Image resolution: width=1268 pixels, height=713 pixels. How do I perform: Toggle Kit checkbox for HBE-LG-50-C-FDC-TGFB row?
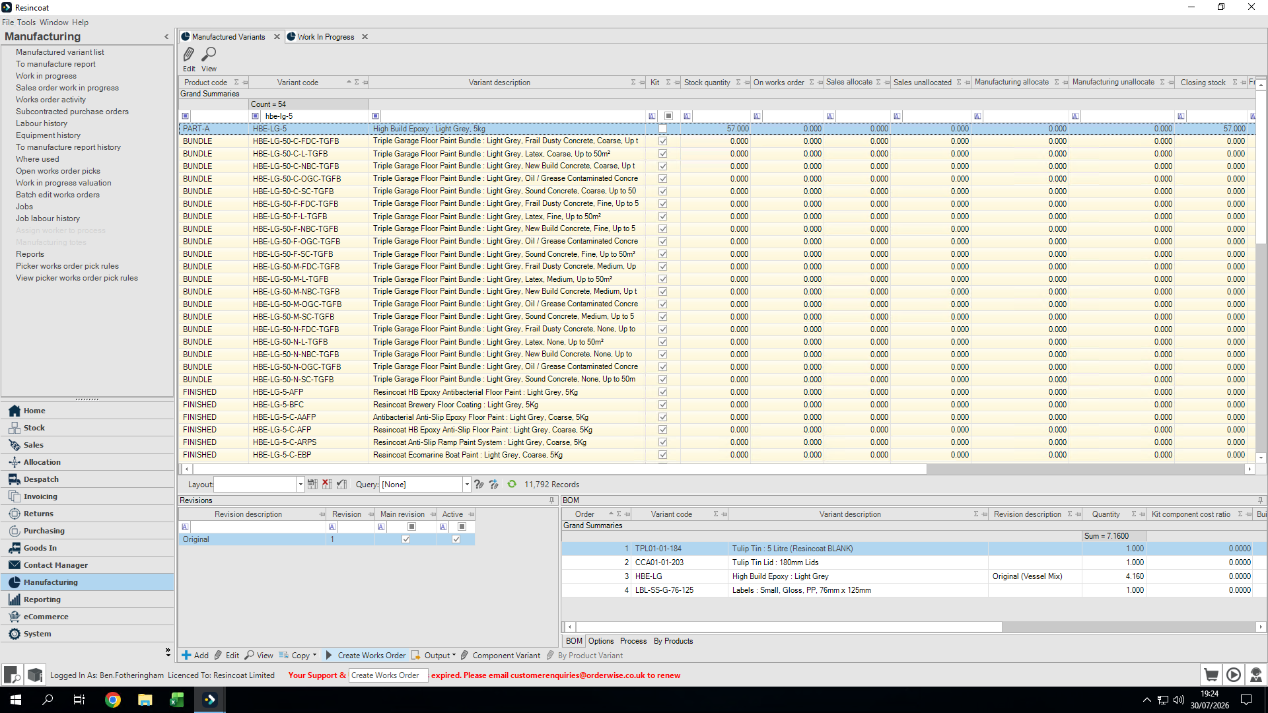click(x=662, y=141)
